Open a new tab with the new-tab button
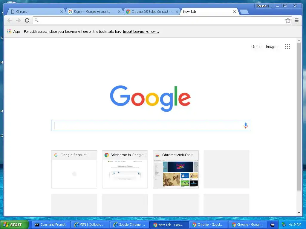Viewport: 306px width, 229px height. [244, 12]
